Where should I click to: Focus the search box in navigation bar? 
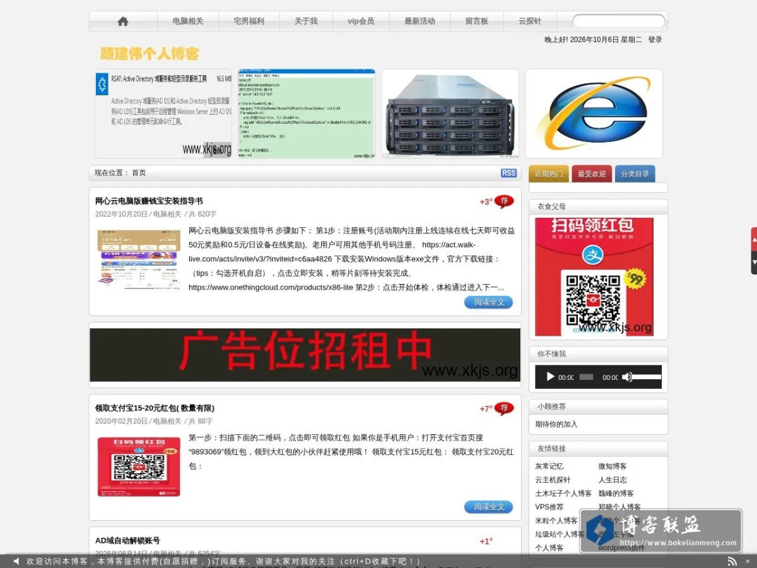(x=619, y=21)
